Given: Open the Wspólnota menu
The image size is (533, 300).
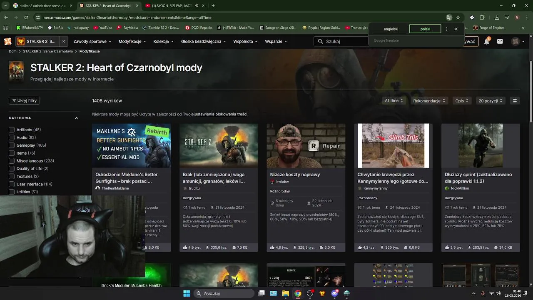Looking at the screenshot, I should coord(245,41).
